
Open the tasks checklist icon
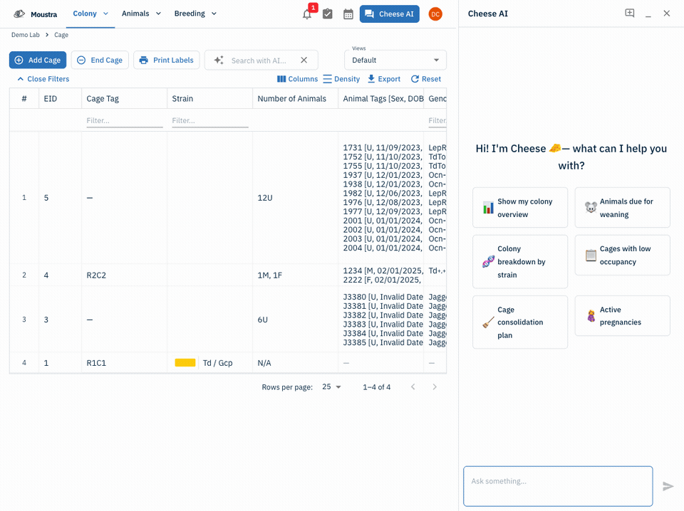point(328,14)
